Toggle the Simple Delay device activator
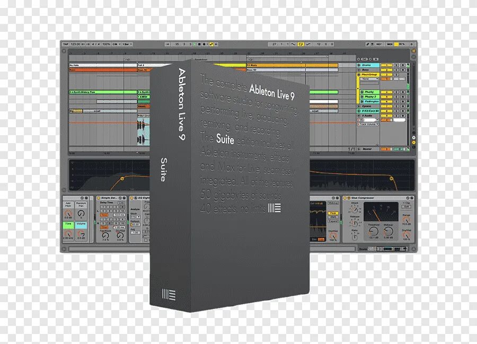The height and width of the screenshot is (344, 477). click(x=99, y=198)
